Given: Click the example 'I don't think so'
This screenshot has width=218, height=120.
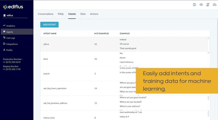Looking at the screenshot, I should pyautogui.click(x=126, y=62).
